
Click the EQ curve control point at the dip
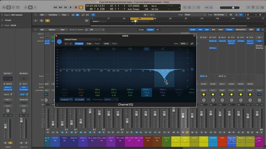(x=164, y=78)
